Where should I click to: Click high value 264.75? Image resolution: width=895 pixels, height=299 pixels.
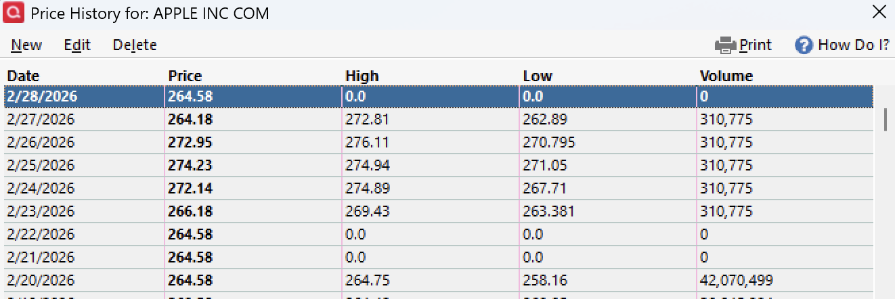point(368,280)
